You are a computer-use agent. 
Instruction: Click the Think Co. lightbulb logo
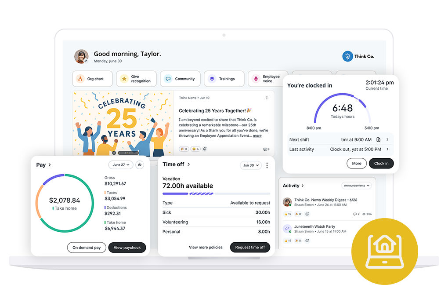coord(347,56)
